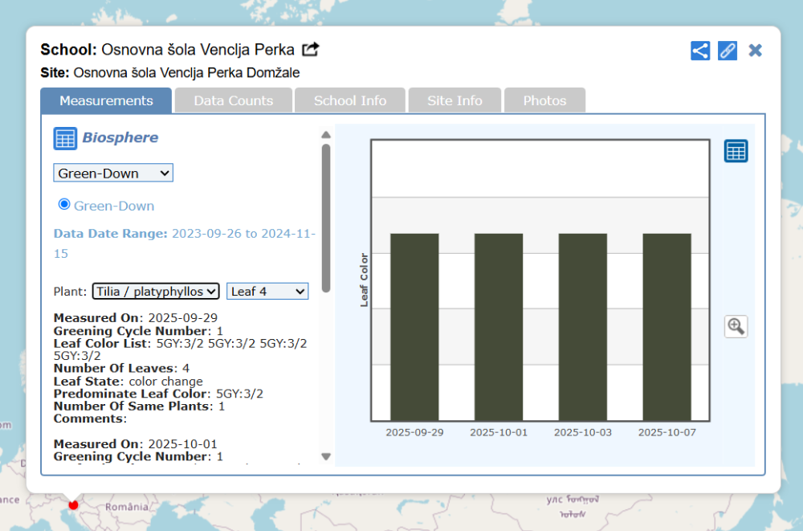Click the magnifier zoom icon by chart
The image size is (803, 531).
point(736,326)
